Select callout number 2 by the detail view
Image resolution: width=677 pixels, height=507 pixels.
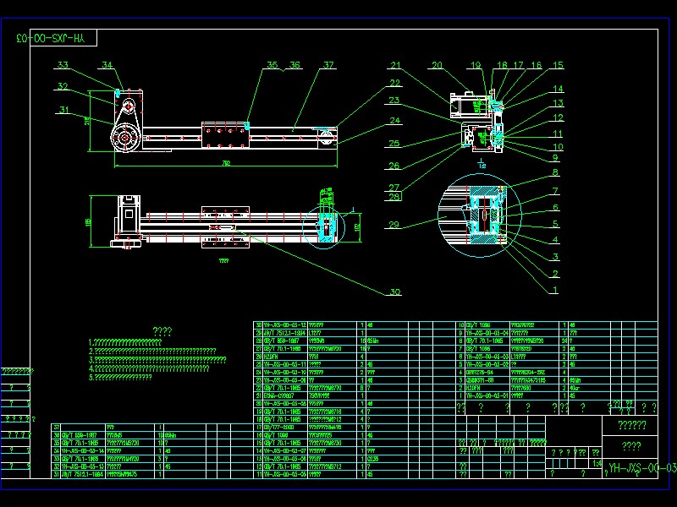(555, 273)
